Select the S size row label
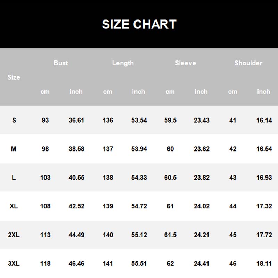 (14, 120)
